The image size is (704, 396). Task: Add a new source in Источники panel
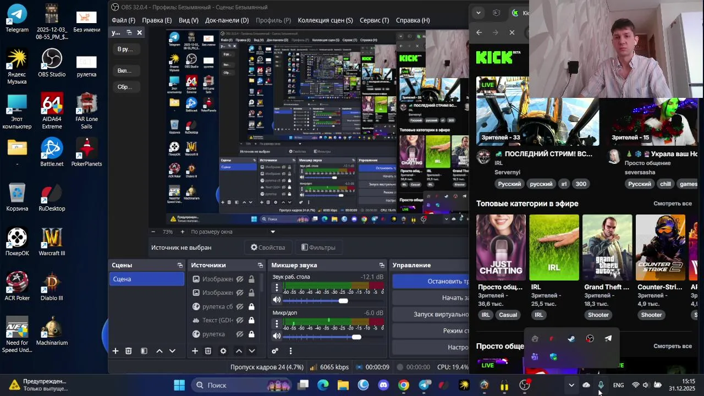[195, 351]
